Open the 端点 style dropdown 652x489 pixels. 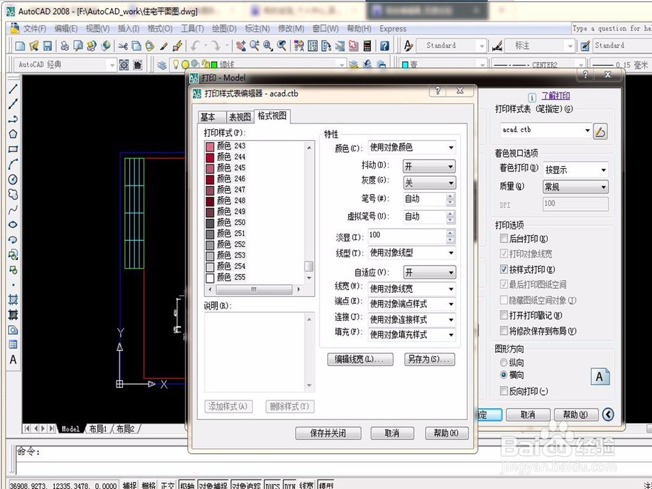click(x=411, y=304)
